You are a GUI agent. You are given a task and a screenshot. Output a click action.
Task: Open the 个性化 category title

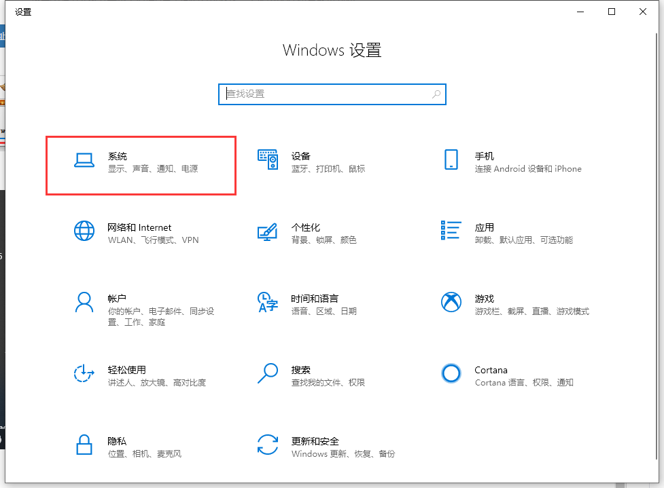(305, 227)
